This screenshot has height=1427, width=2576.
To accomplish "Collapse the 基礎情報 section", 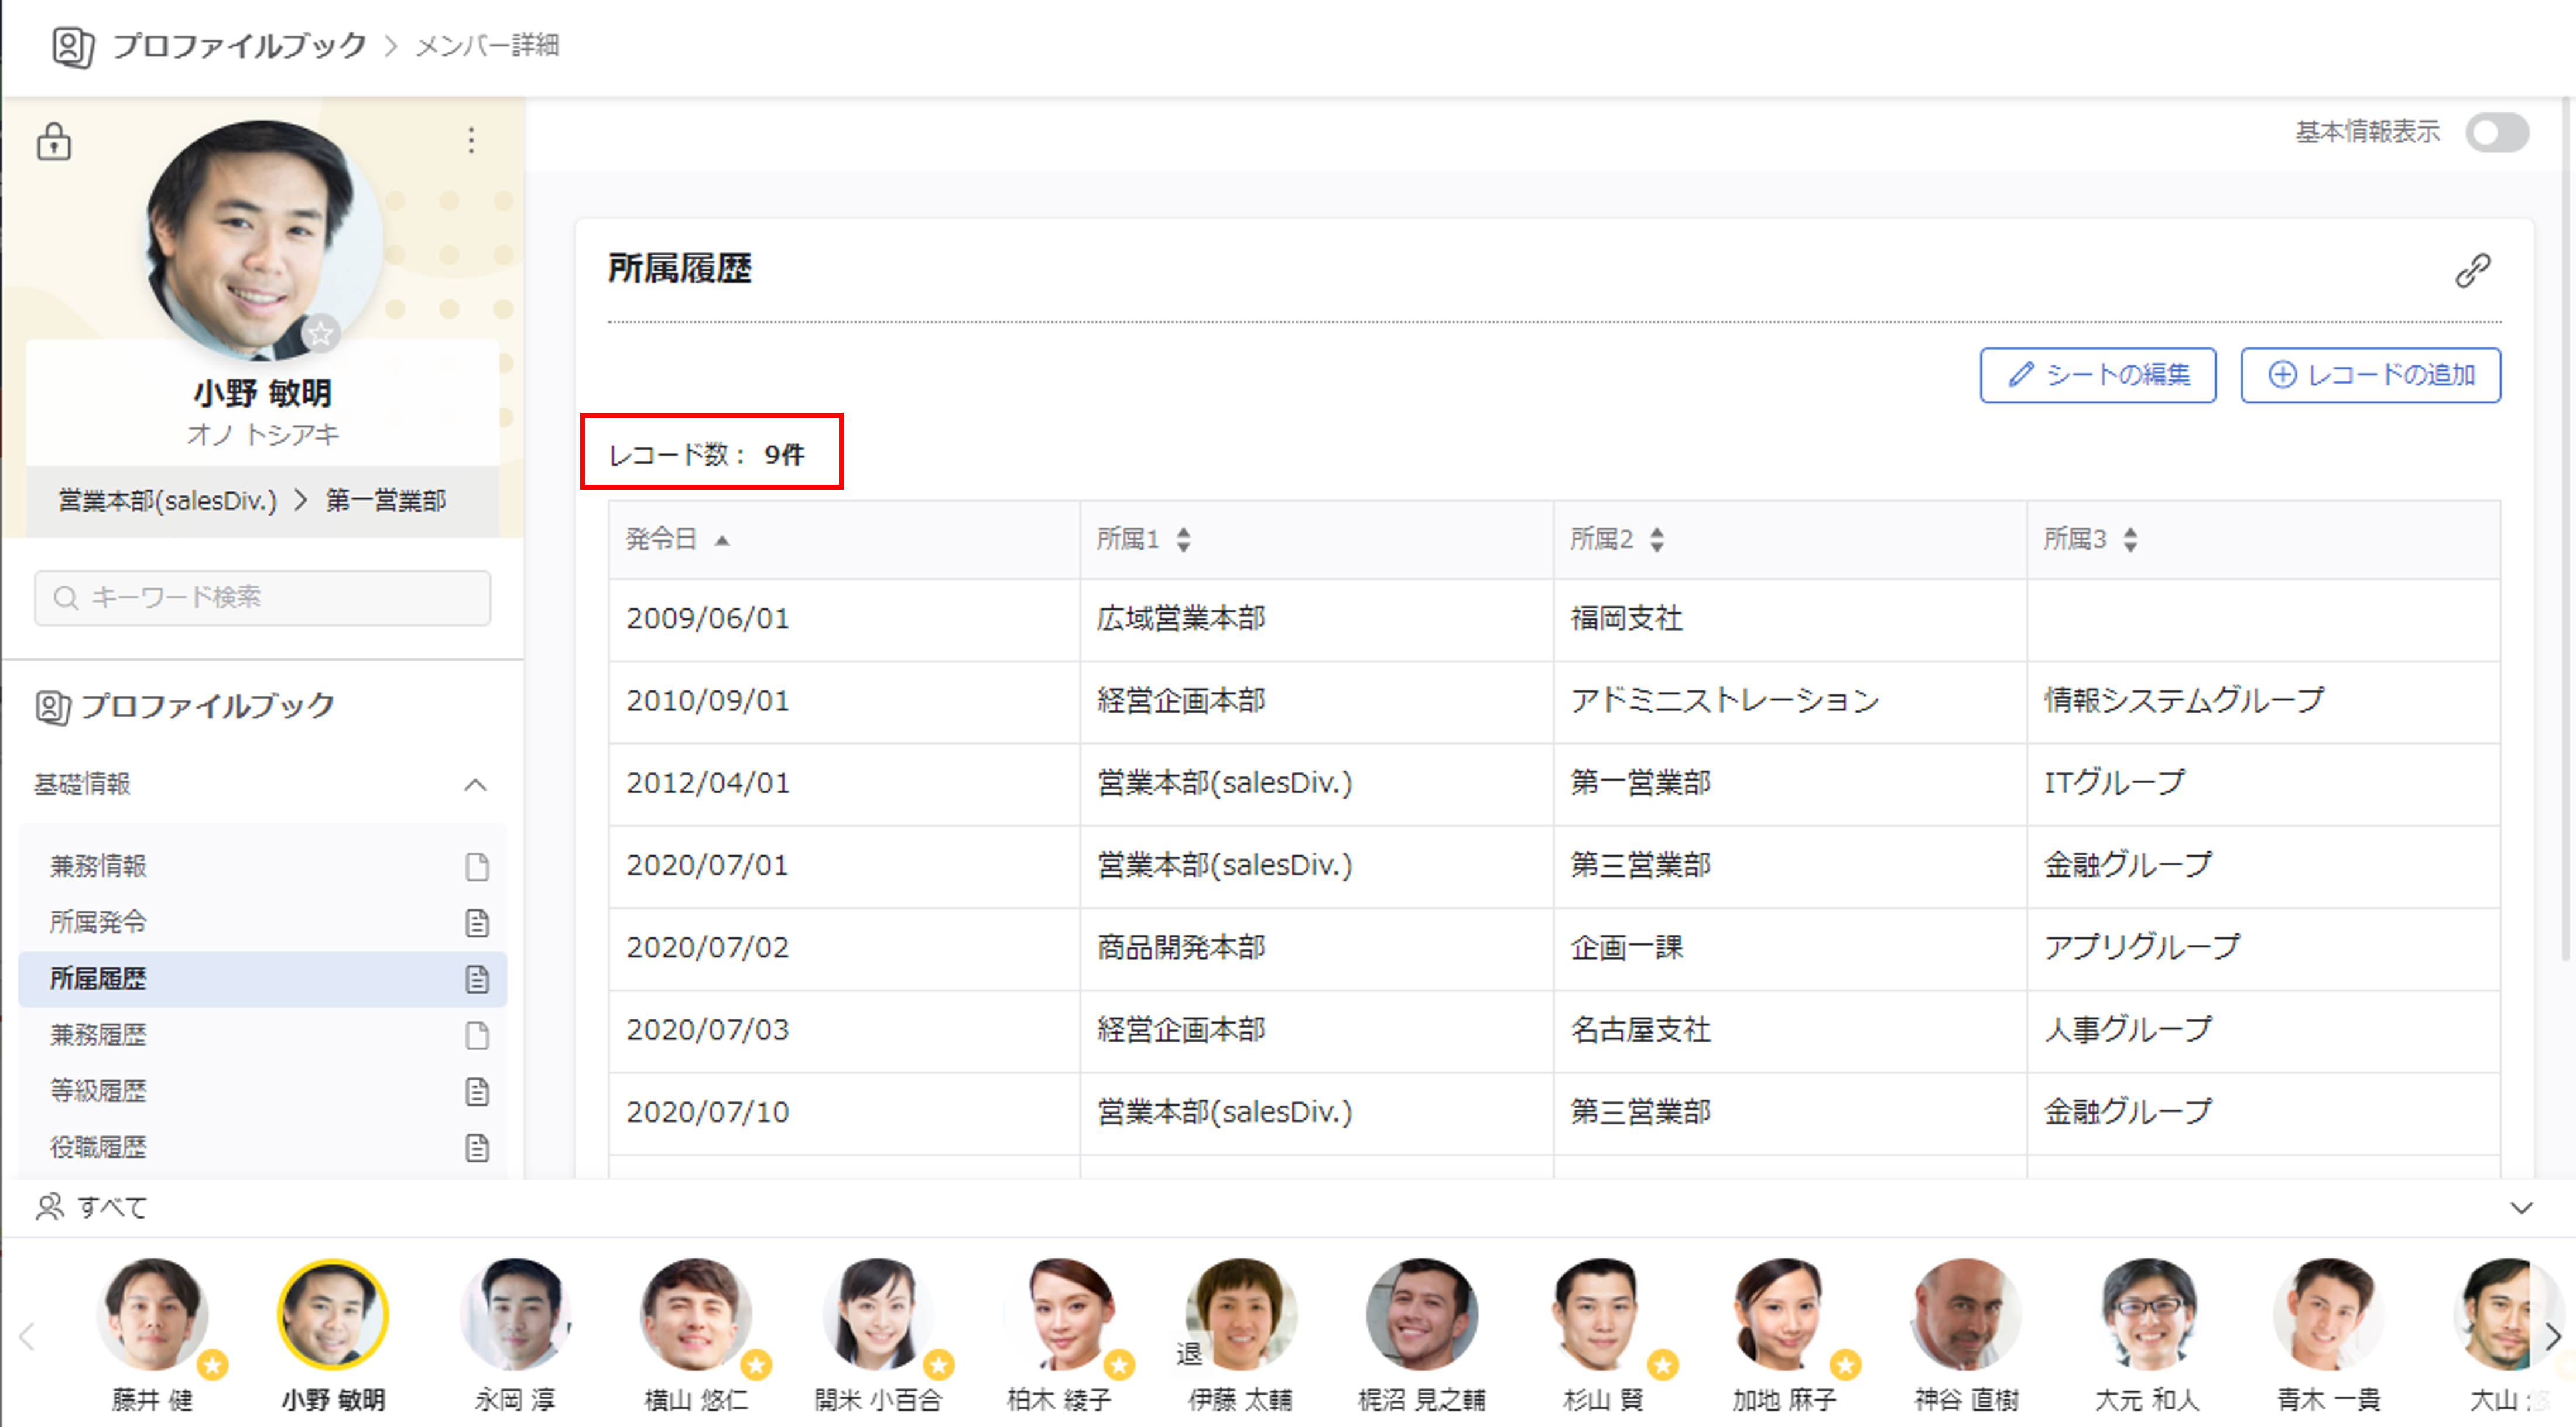I will point(476,785).
